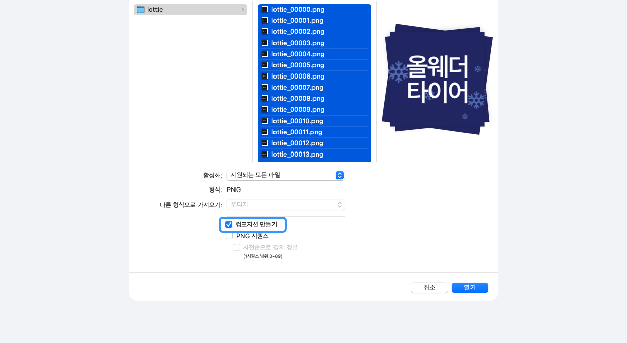This screenshot has width=627, height=343.
Task: Open the 푸티지 import format dropdown
Action: [x=285, y=205]
